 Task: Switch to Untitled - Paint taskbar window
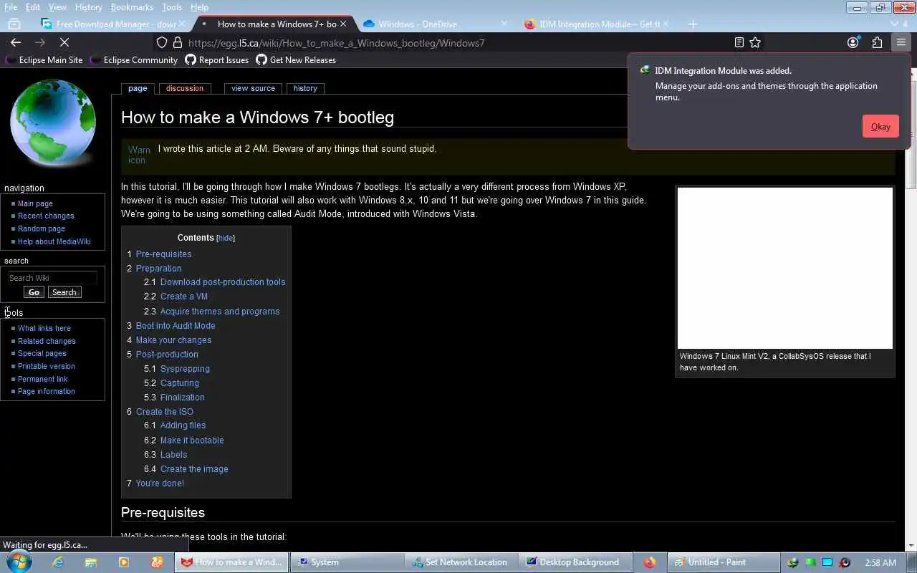click(722, 562)
